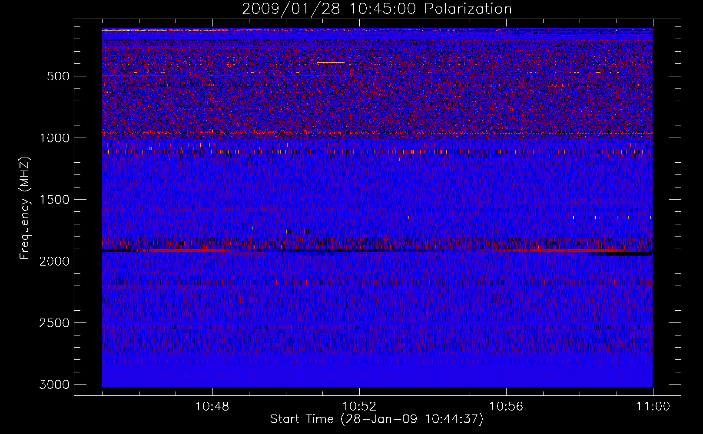Image resolution: width=703 pixels, height=434 pixels.
Task: Click the 500 frequency tick label
Action: pyautogui.click(x=58, y=76)
